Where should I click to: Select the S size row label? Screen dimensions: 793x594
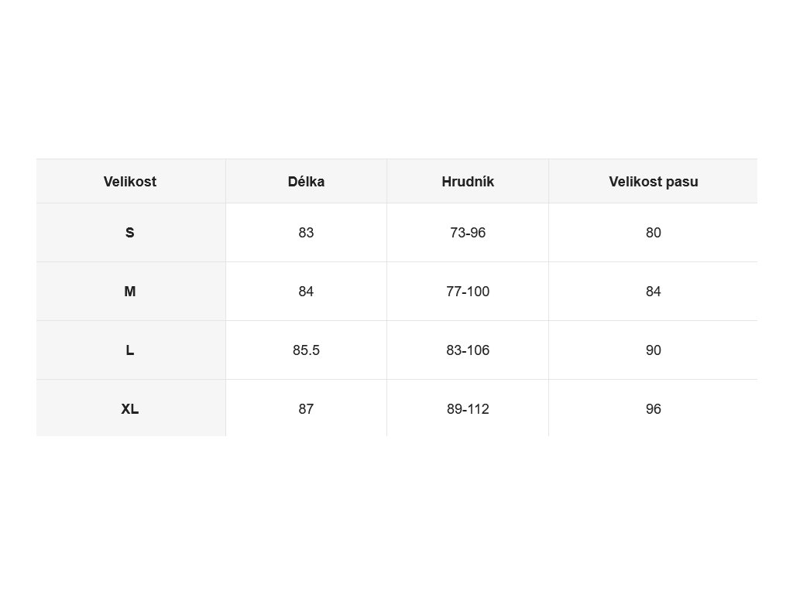(x=130, y=233)
